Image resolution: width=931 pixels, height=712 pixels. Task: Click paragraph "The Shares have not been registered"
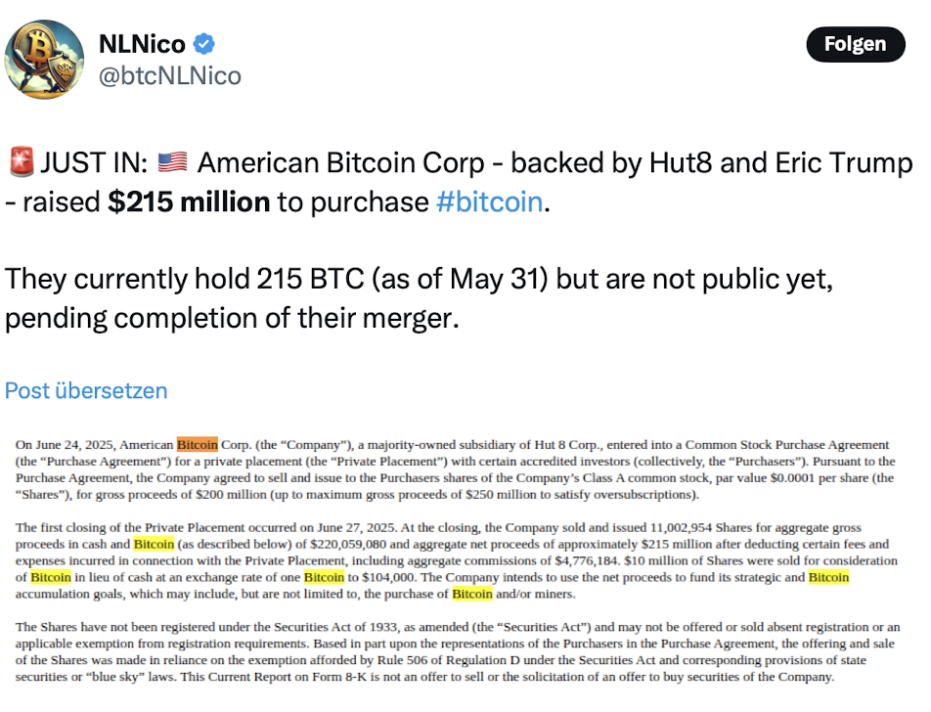[x=458, y=652]
